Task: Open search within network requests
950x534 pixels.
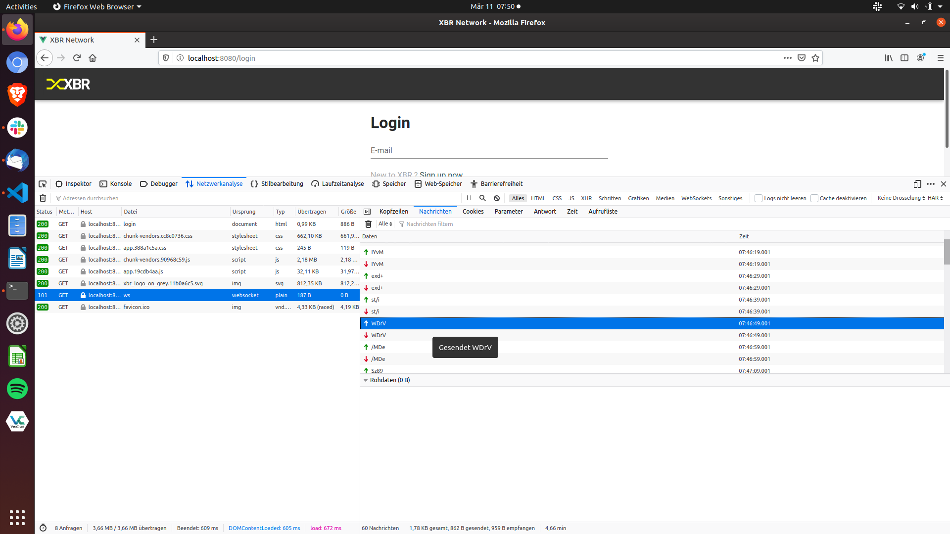Action: click(483, 198)
